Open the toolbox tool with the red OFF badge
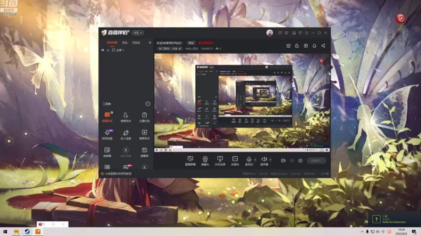This screenshot has height=236, width=421. pyautogui.click(x=126, y=167)
